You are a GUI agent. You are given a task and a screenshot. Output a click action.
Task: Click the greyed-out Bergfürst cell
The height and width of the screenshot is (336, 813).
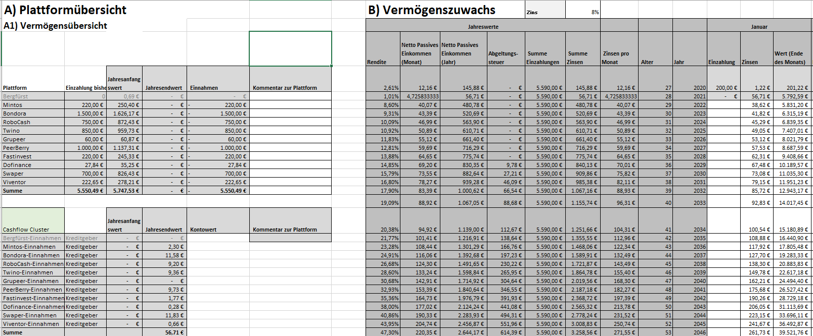click(33, 96)
